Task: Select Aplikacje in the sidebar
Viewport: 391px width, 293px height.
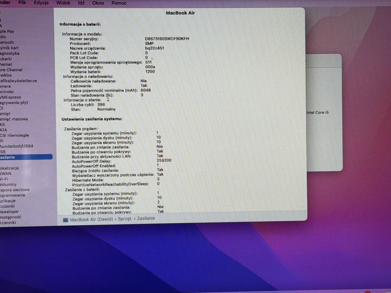Action: [x=8, y=201]
